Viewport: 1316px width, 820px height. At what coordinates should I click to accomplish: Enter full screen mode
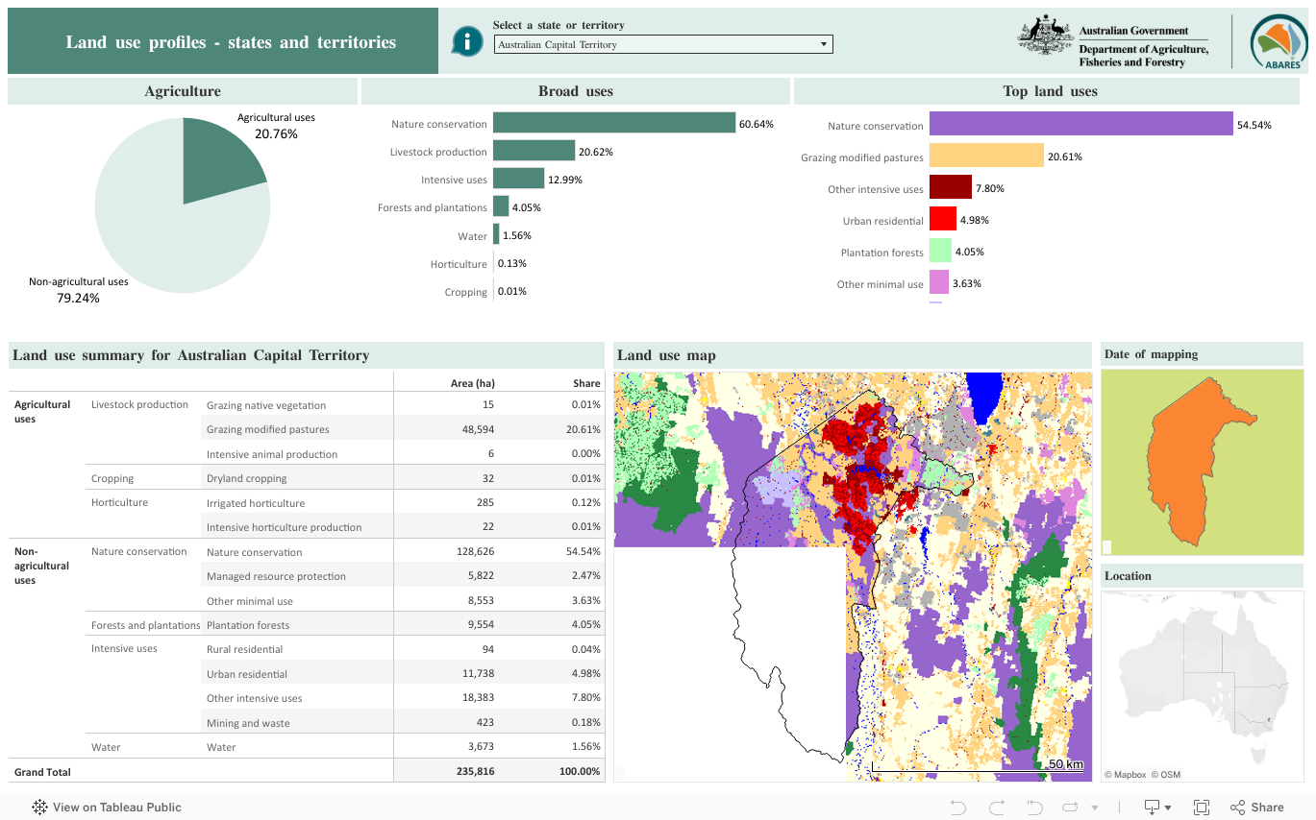tap(1202, 808)
